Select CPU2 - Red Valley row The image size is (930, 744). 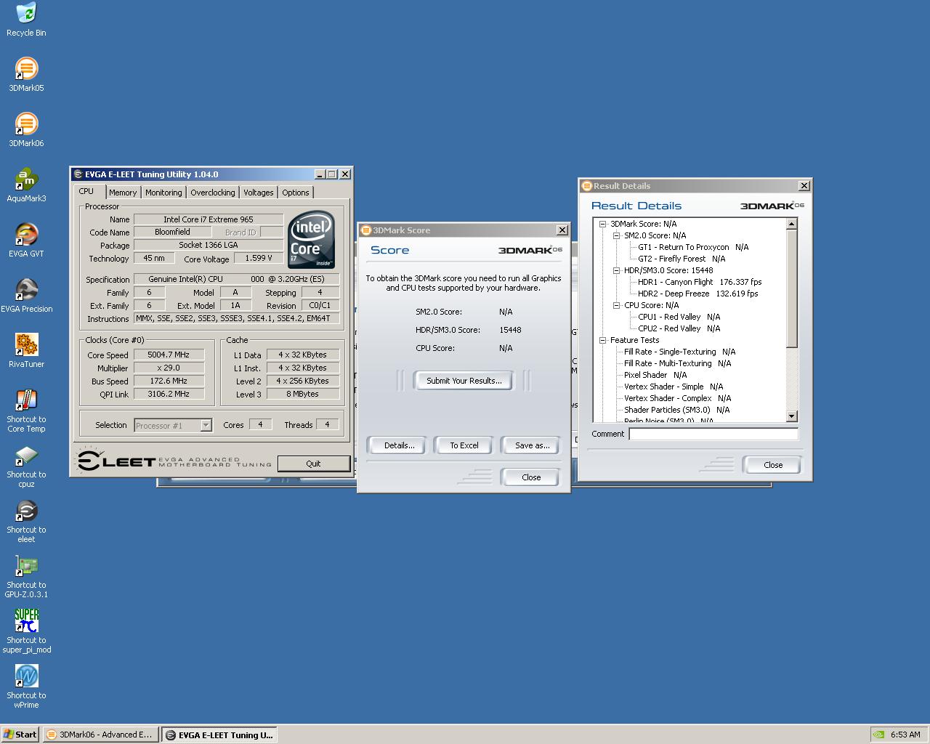point(679,328)
